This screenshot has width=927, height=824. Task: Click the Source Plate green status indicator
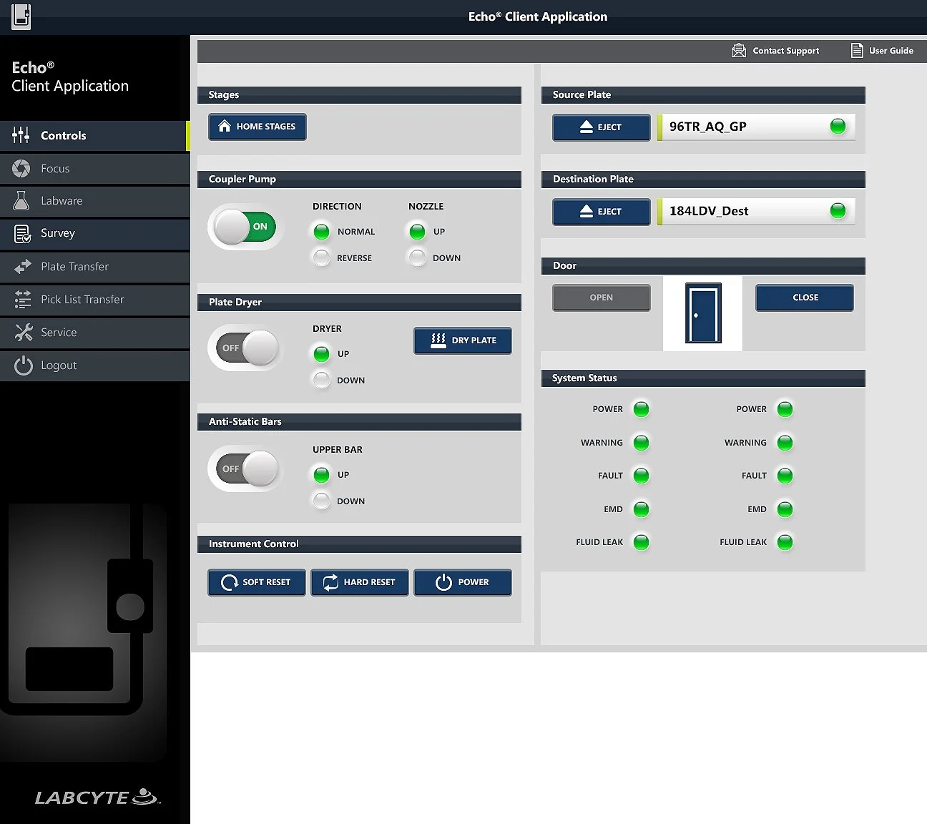pos(838,127)
